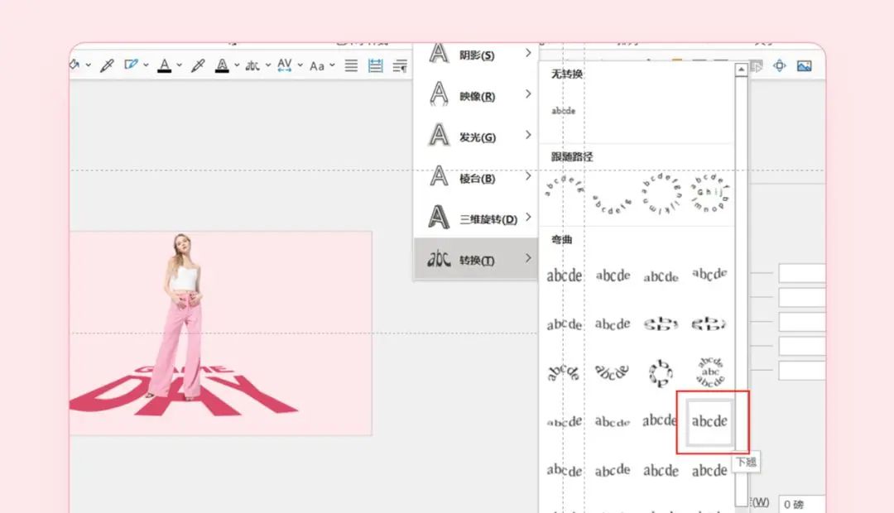Open the text effects dropdown arrow in toolbar
894x513 pixels.
(268, 65)
